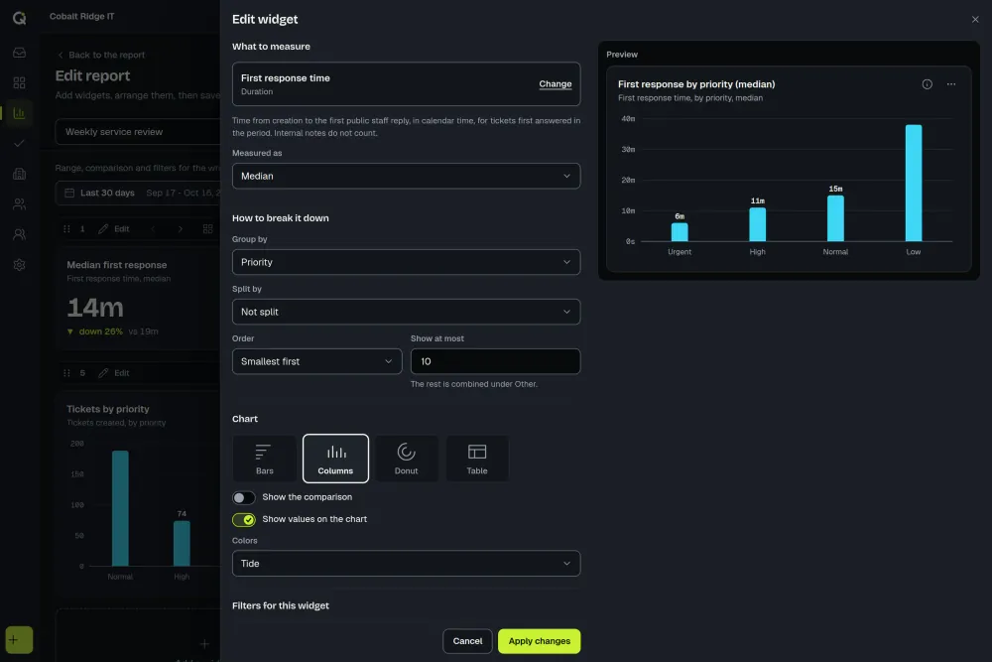Click the green plus new item button
The height and width of the screenshot is (662, 992).
(19, 640)
